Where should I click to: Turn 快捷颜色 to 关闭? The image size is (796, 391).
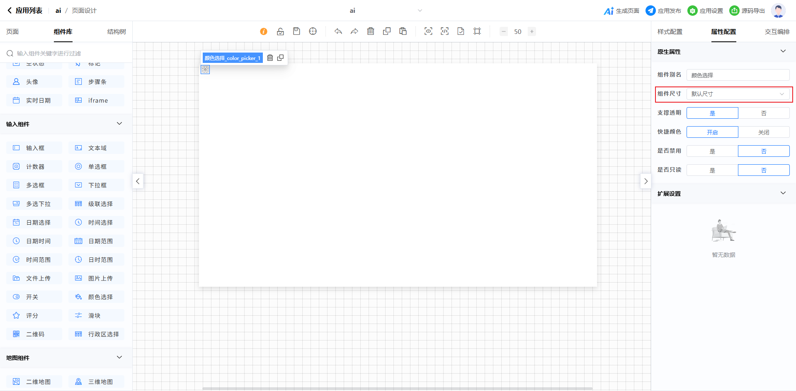[x=763, y=132]
